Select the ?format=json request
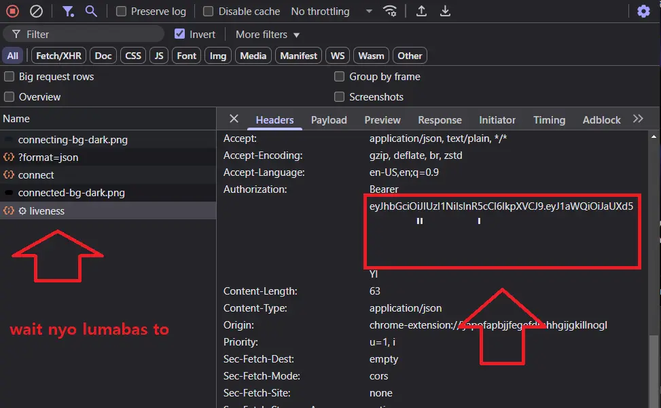Screen dimensions: 661x408 click(108, 157)
